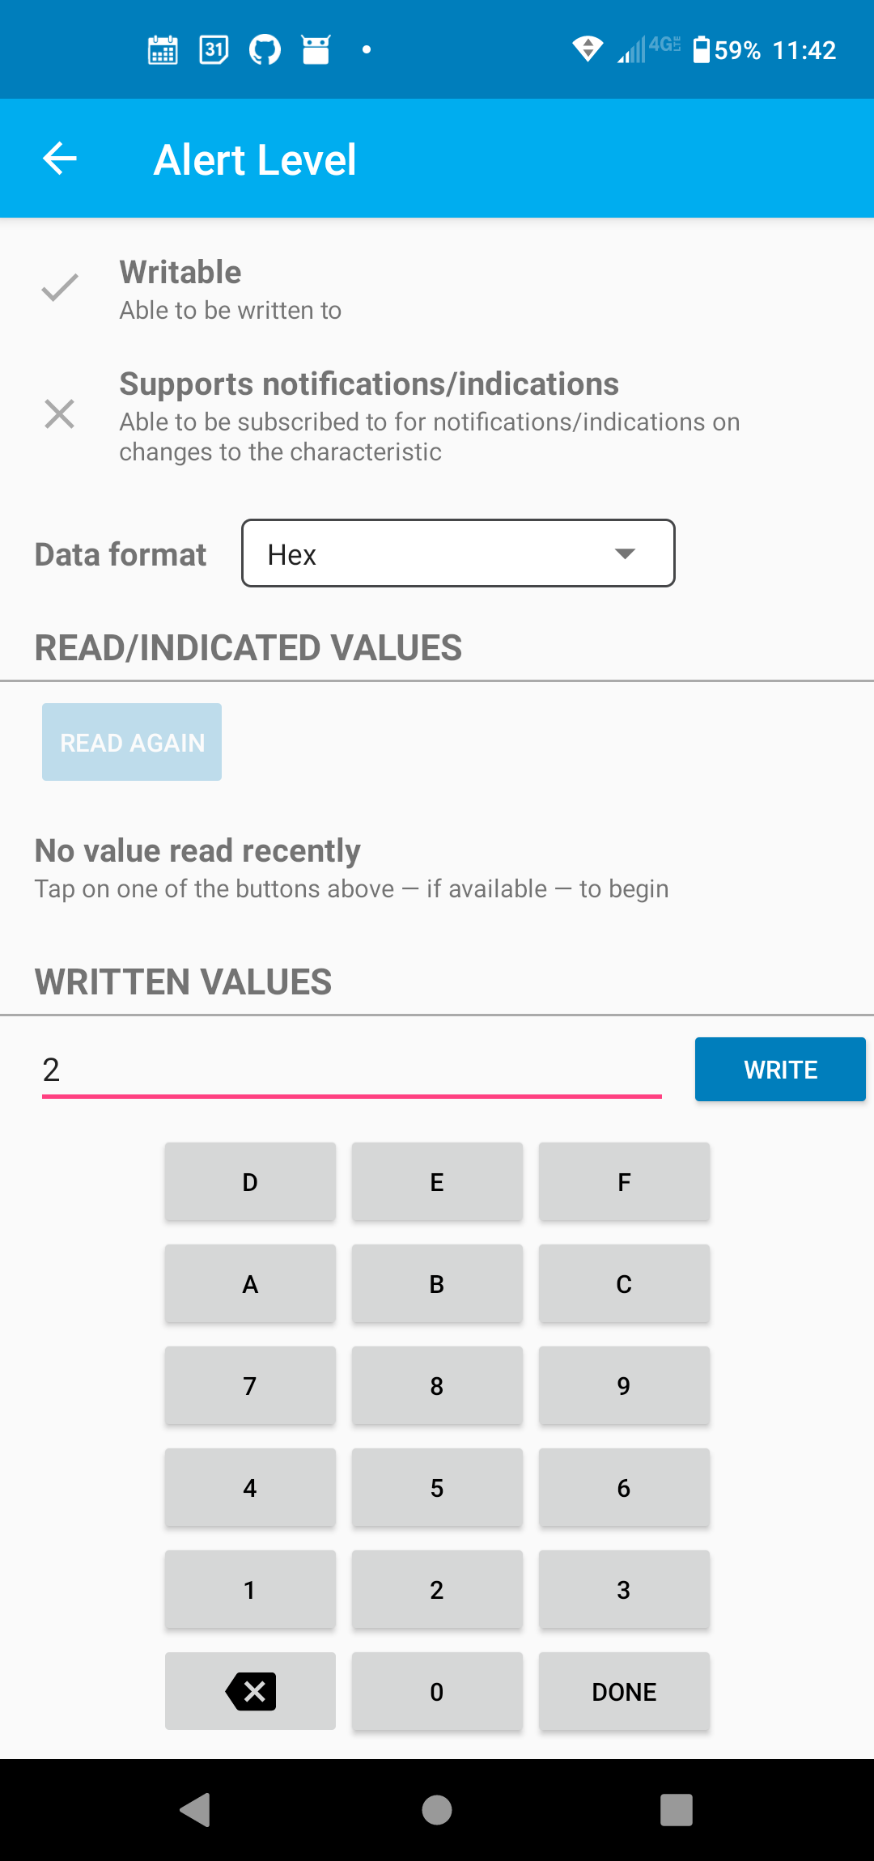
Task: Tap the F hex key
Action: click(624, 1181)
